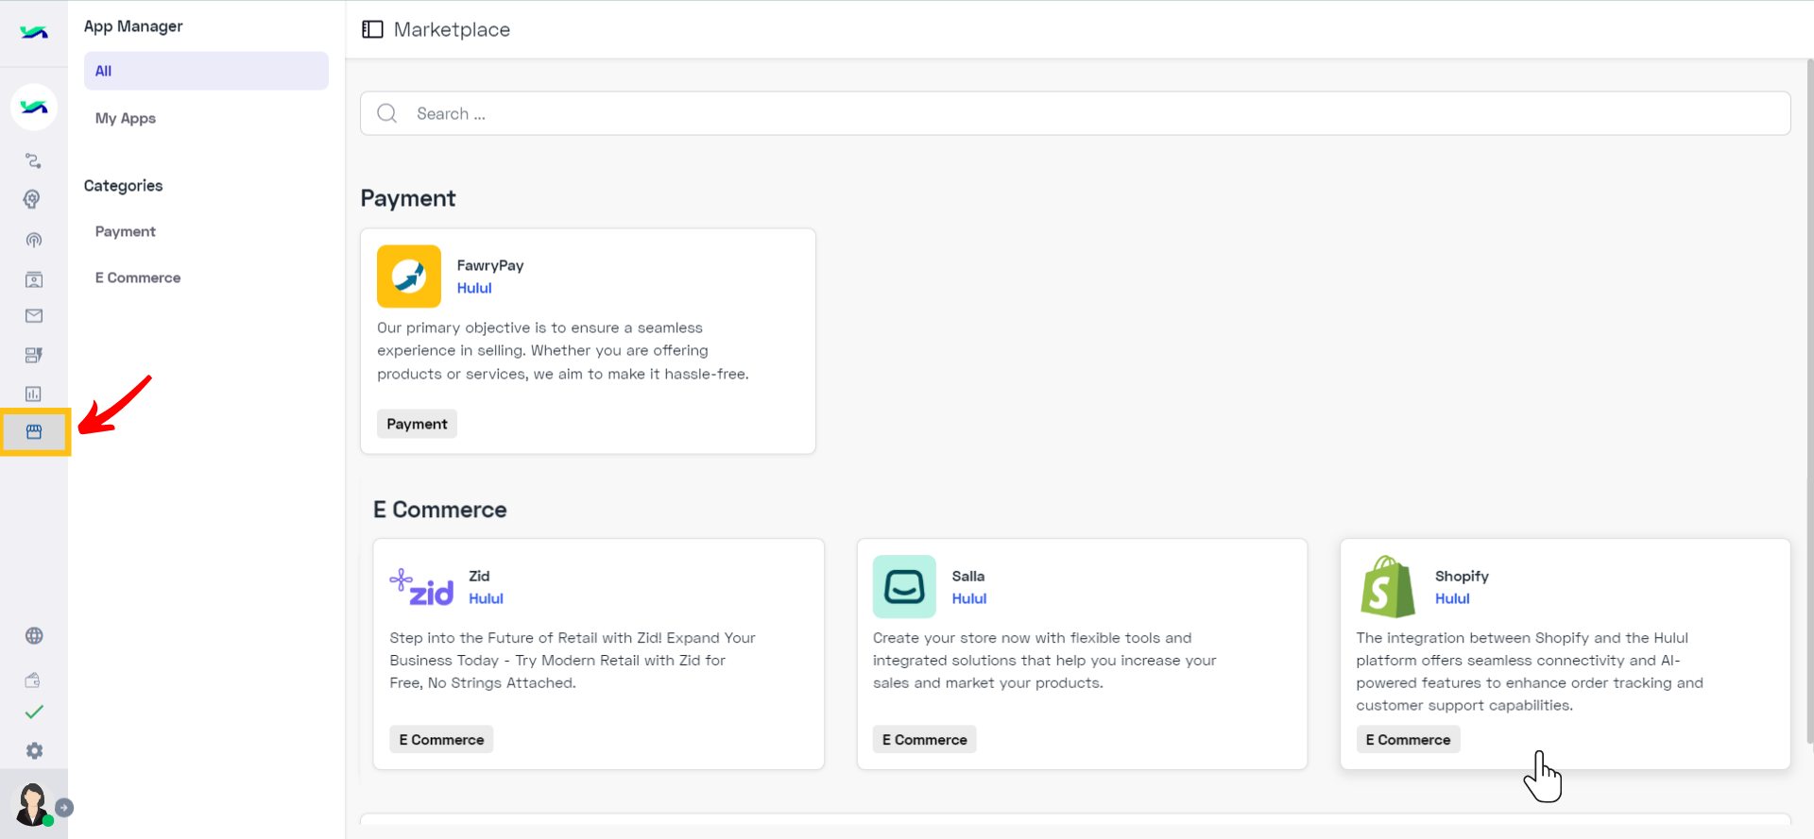This screenshot has width=1814, height=839.
Task: Toggle the panel icon beside Marketplace title
Action: pos(372,29)
